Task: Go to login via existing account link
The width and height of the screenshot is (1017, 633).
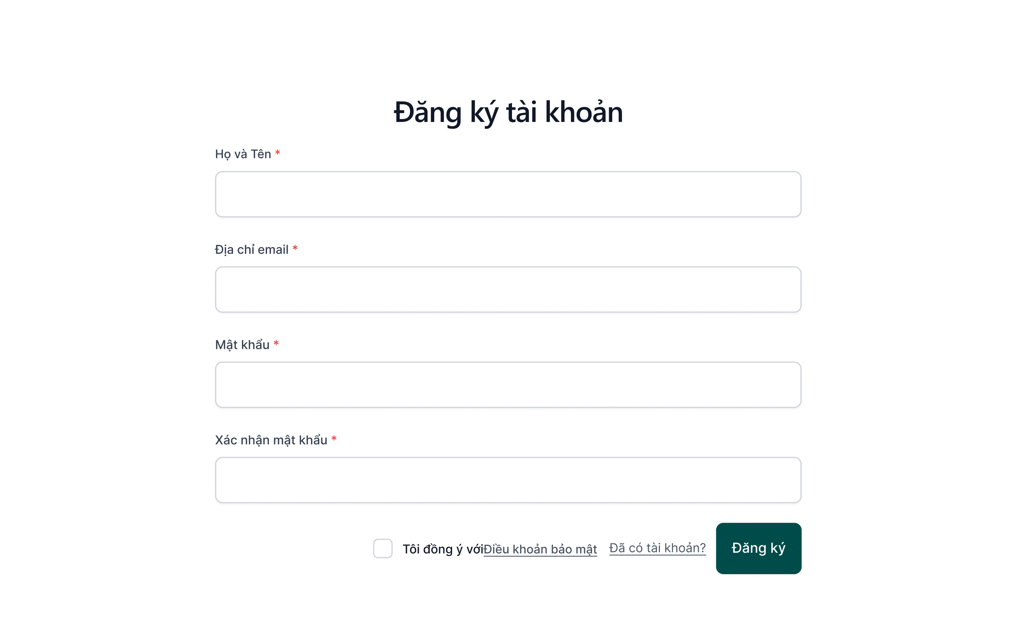Action: [657, 548]
